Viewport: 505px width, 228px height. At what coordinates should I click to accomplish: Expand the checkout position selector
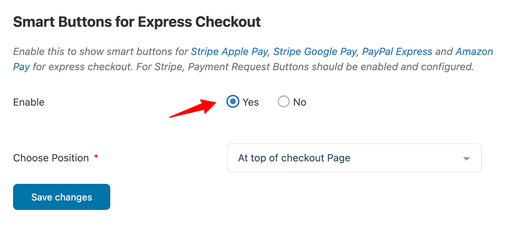coord(354,158)
